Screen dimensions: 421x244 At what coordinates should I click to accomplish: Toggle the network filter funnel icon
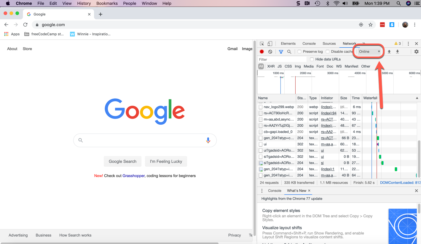(x=281, y=52)
